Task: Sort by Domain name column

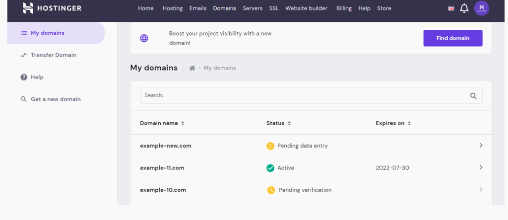Action: coord(162,123)
